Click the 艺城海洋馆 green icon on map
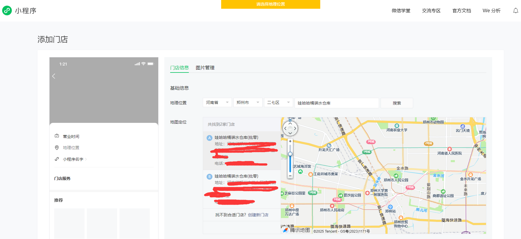 (x=300, y=171)
